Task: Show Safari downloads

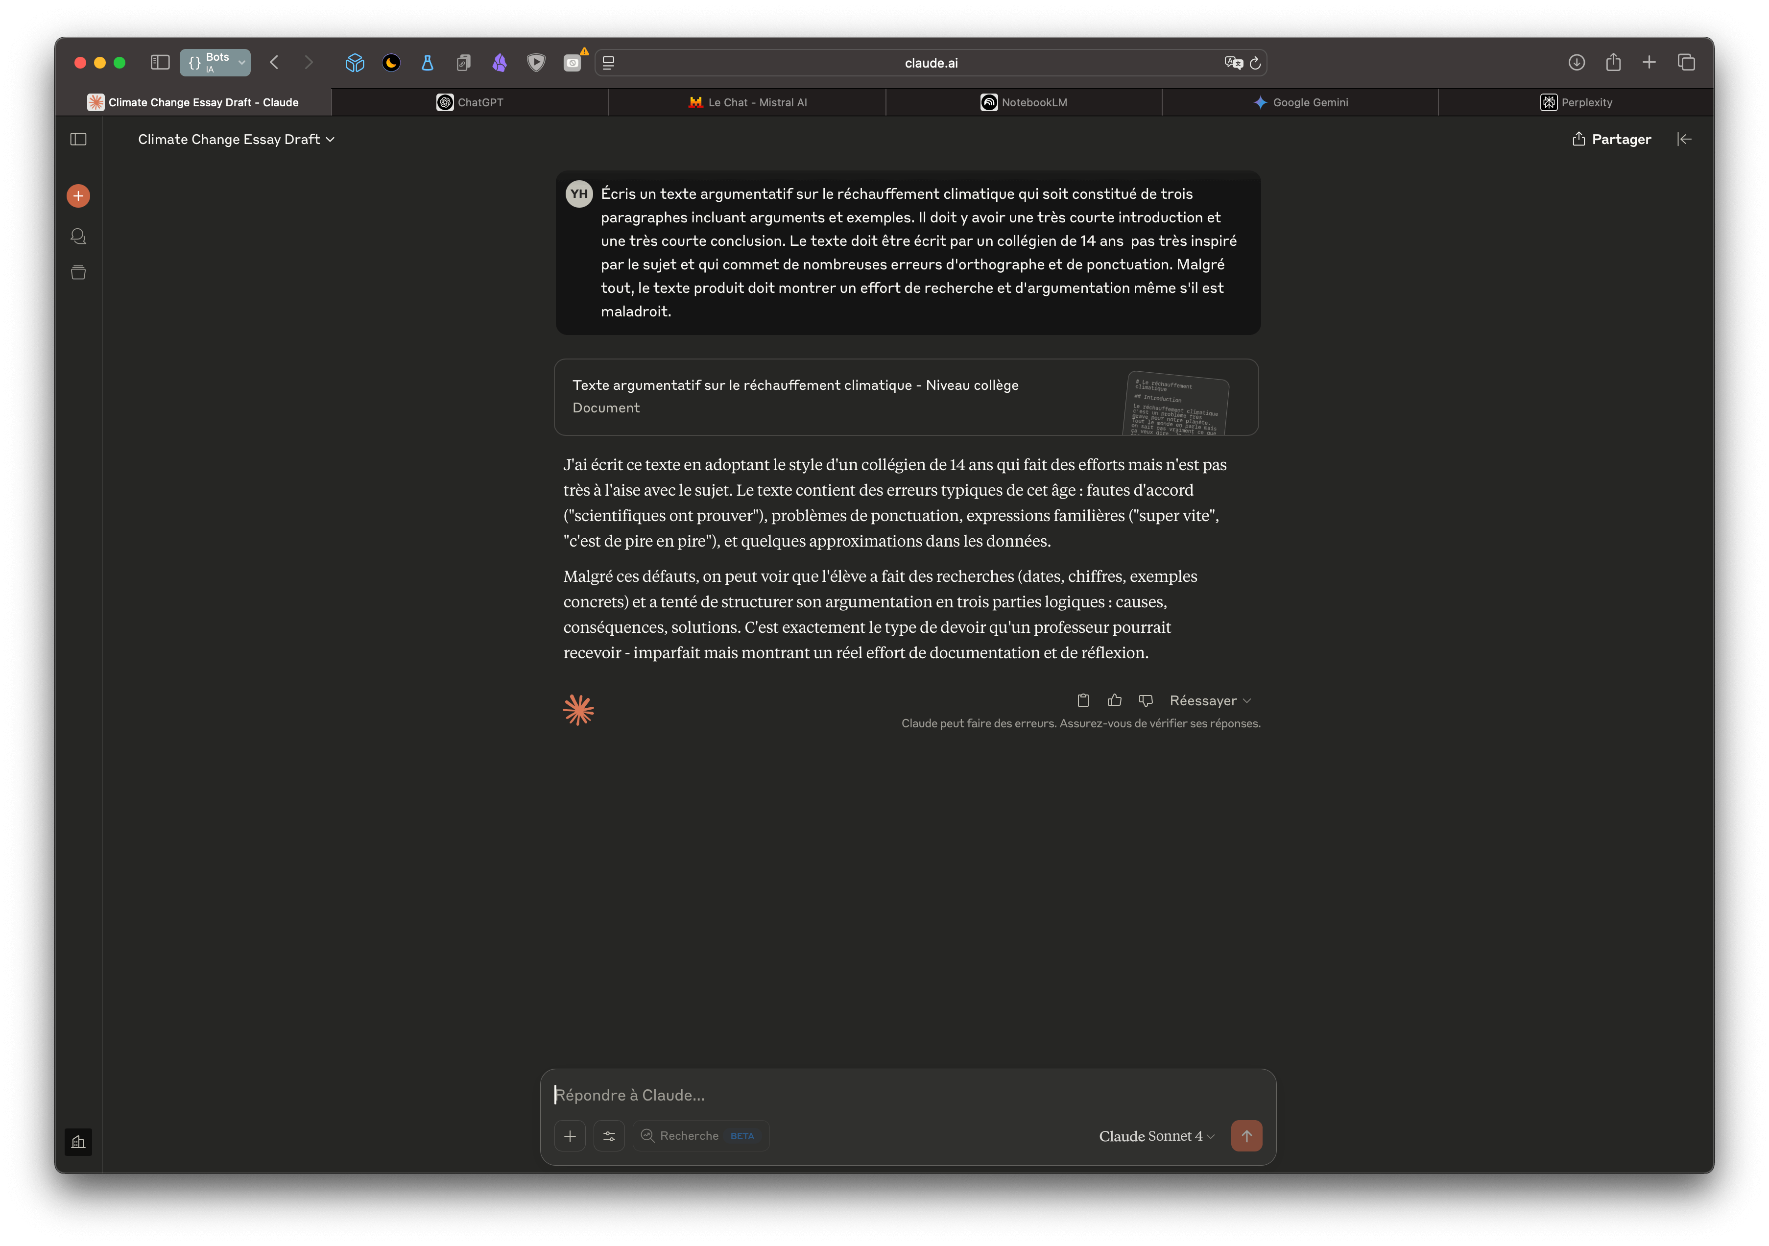Action: tap(1577, 62)
